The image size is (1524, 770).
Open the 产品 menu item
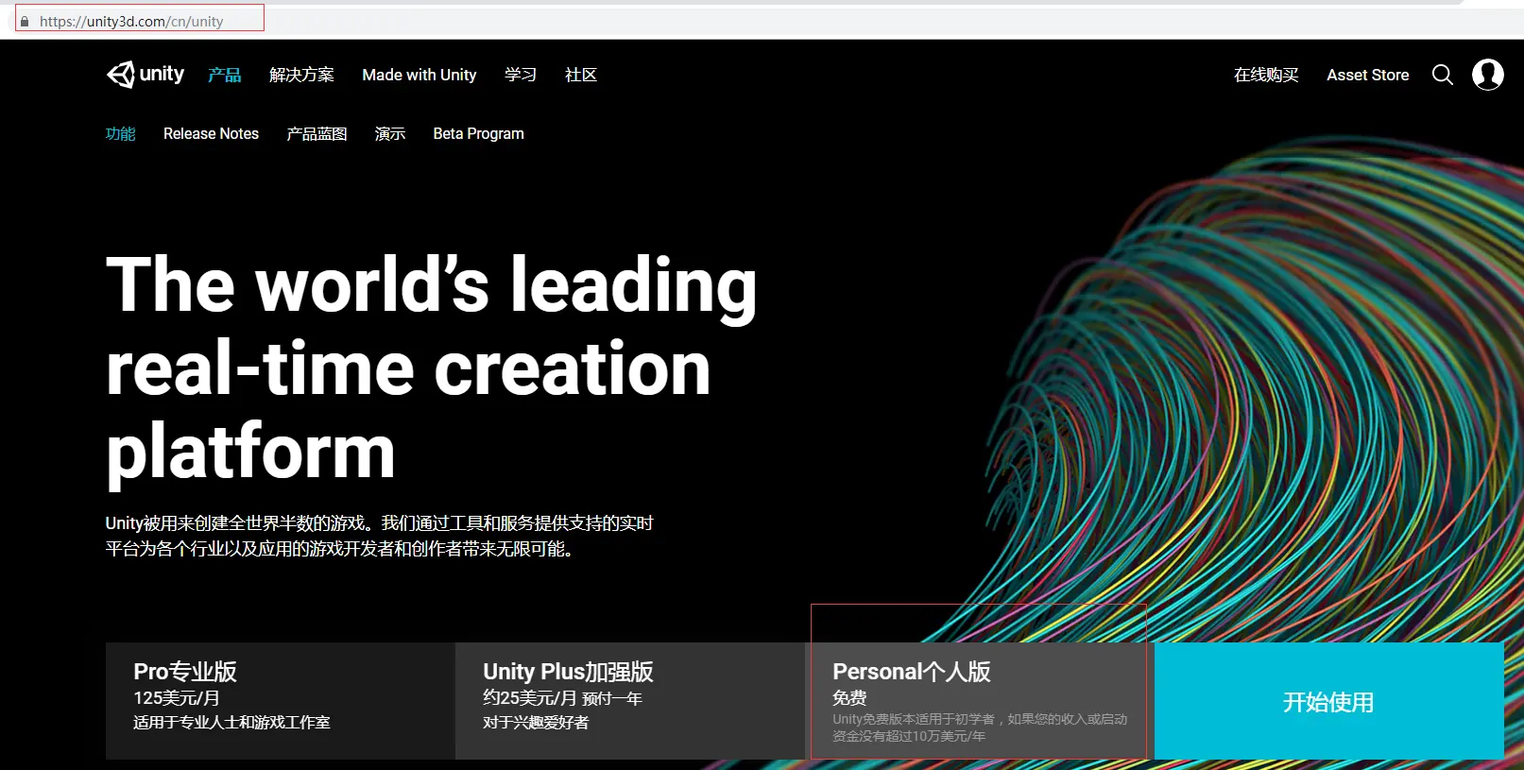225,75
